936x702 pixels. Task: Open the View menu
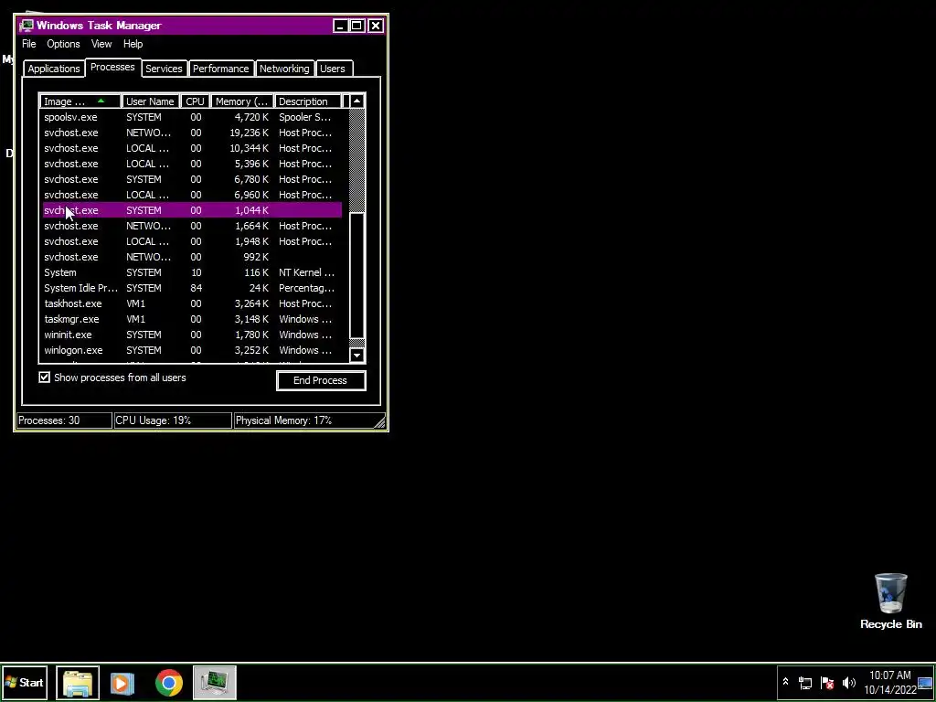click(101, 44)
